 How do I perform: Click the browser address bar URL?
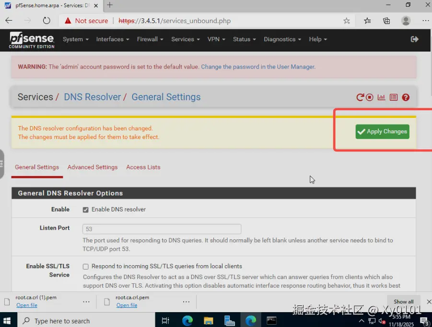click(175, 21)
